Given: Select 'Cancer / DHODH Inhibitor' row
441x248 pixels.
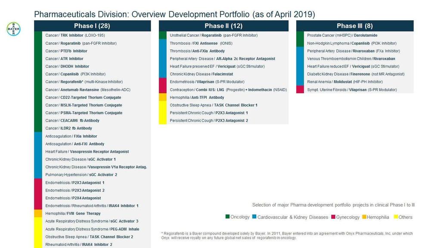Looking at the screenshot, I should 92,66.
